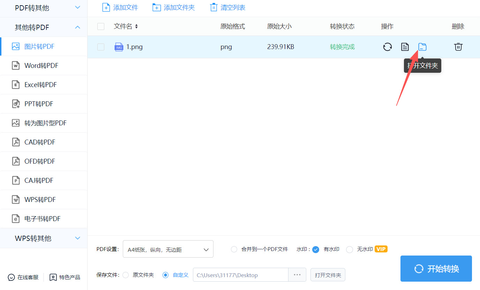
Task: Click the reconvert circular arrow icon for 1.png
Action: (387, 47)
